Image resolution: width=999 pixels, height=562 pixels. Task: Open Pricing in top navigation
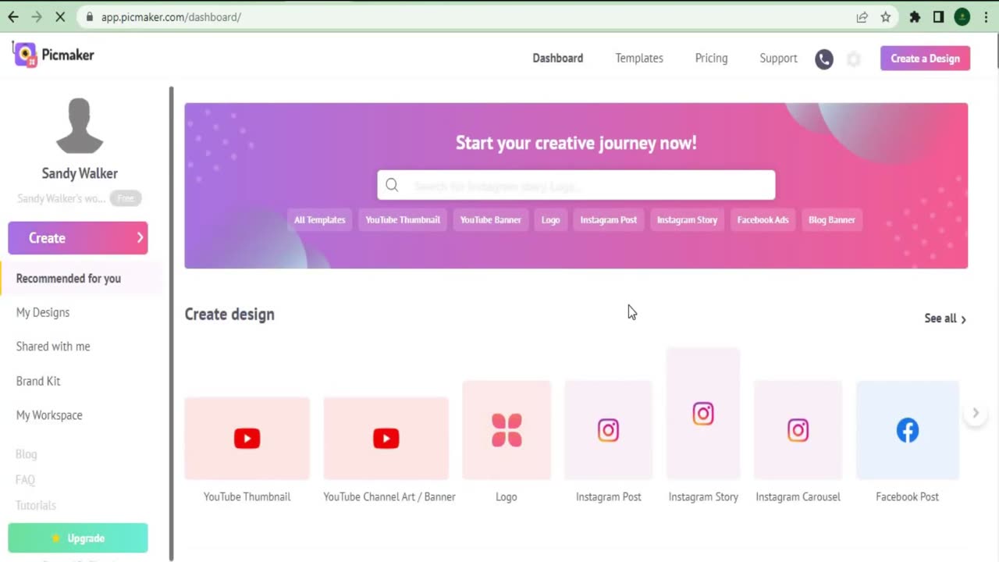[711, 59]
